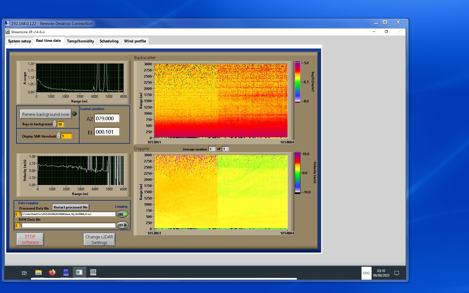Click the Task View taskbar icon
Screen dimensions: 469x293
point(24,273)
